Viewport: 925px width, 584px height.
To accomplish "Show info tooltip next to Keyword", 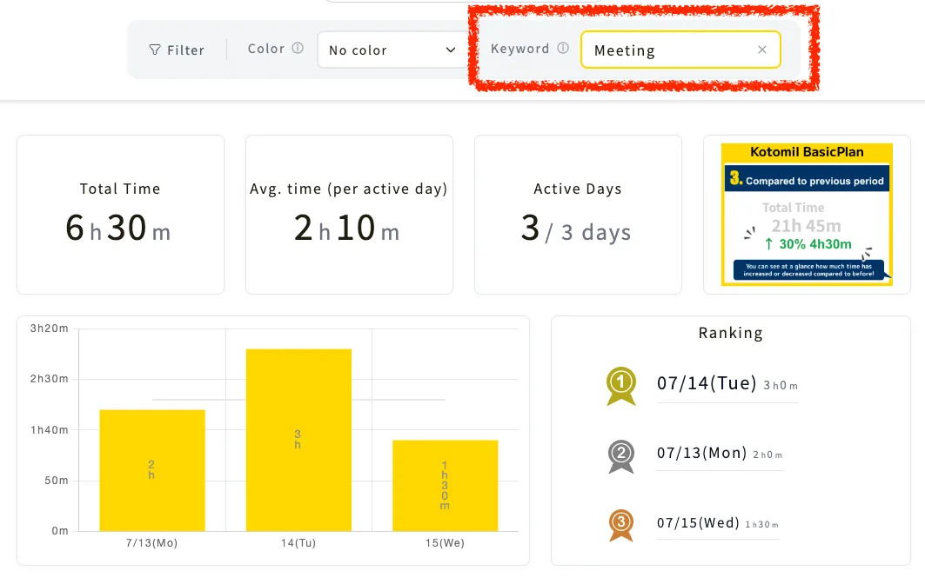I will pyautogui.click(x=563, y=49).
